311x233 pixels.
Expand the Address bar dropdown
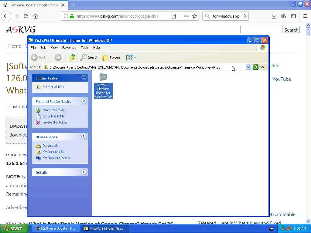pyautogui.click(x=248, y=67)
